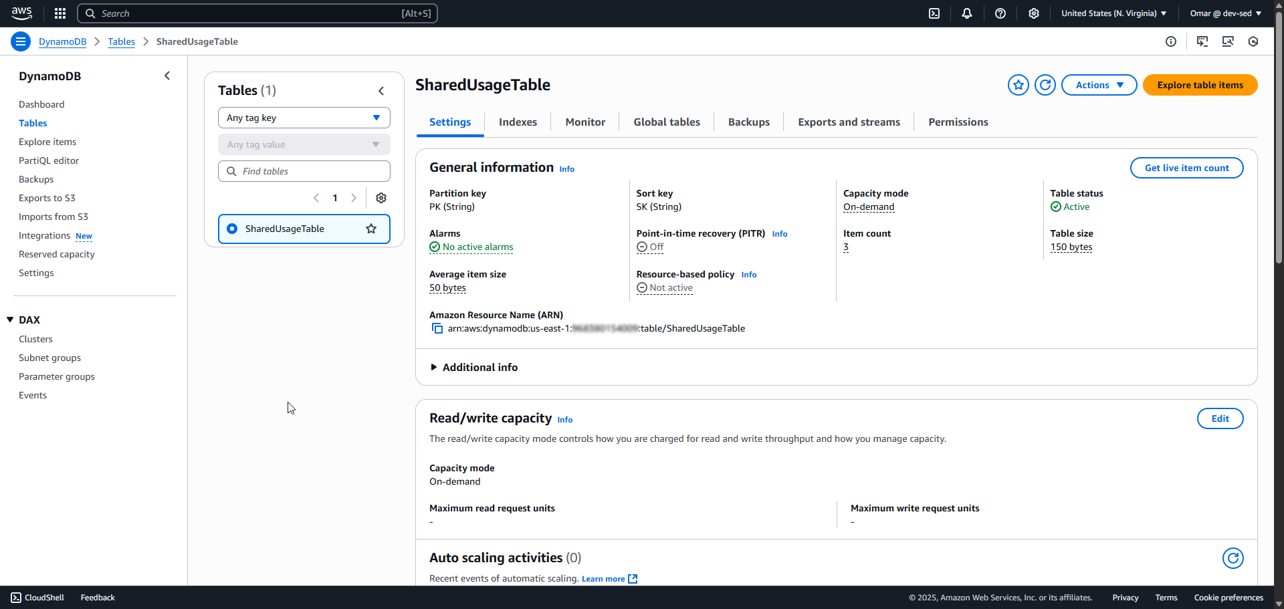The image size is (1284, 609).
Task: Star SharedUsageTable in the tables list
Action: pos(371,229)
